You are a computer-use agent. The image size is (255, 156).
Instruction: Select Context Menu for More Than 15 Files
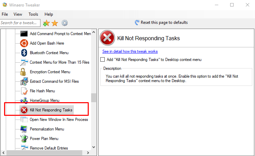pos(60,62)
